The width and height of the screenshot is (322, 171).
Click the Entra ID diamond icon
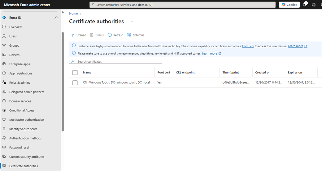click(x=4, y=18)
